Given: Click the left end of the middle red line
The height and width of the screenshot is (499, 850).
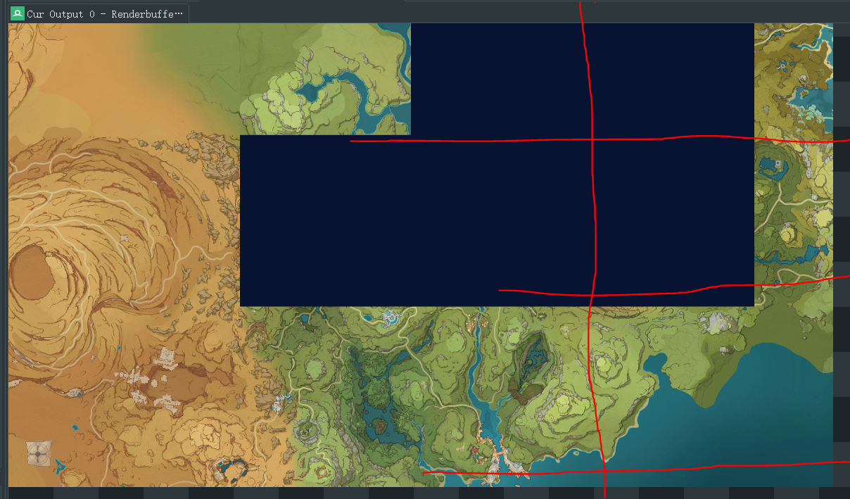Looking at the screenshot, I should click(500, 289).
